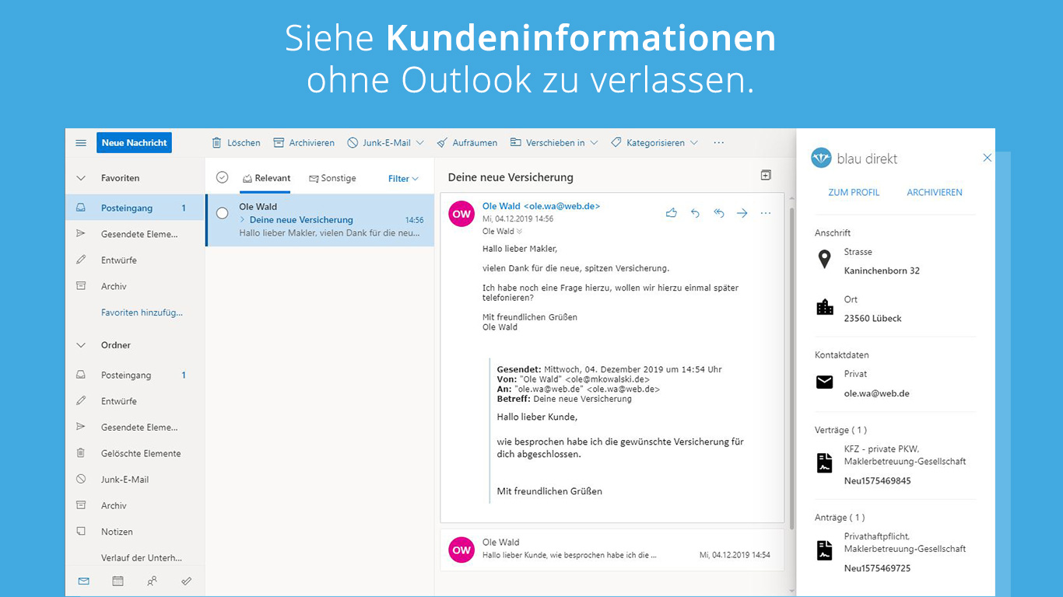The width and height of the screenshot is (1063, 597).
Task: Open Posteingang under Ordner
Action: [135, 375]
